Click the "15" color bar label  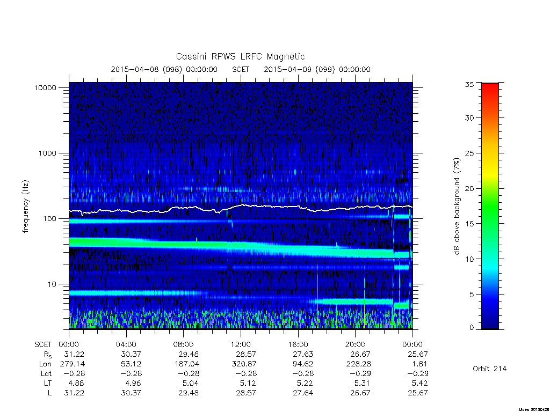[x=469, y=224]
